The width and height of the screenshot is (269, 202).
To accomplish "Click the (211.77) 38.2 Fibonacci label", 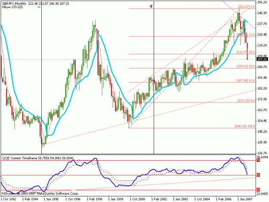I will [x=246, y=52].
